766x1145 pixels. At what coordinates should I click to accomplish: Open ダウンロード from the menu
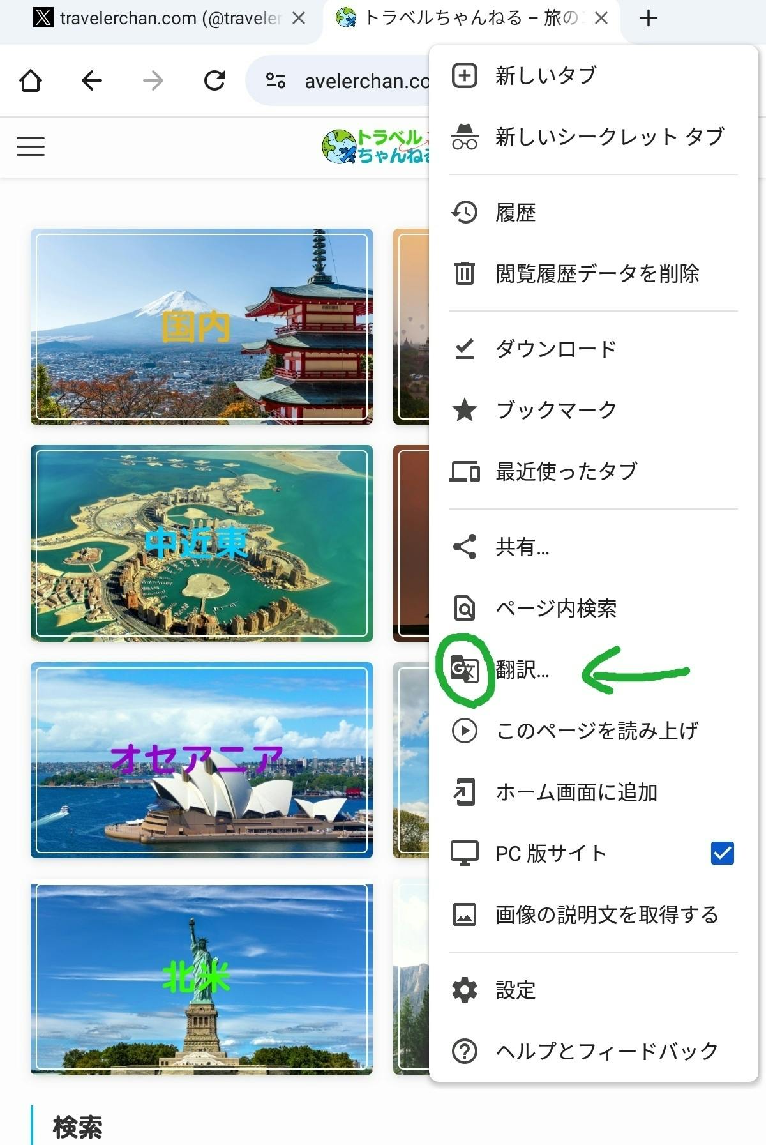click(x=594, y=349)
